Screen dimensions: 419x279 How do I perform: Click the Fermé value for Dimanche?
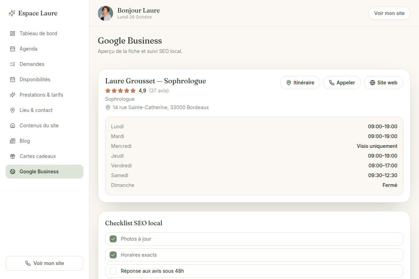pyautogui.click(x=390, y=185)
